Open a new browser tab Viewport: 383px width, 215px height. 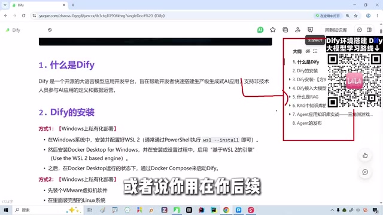pyautogui.click(x=73, y=5)
